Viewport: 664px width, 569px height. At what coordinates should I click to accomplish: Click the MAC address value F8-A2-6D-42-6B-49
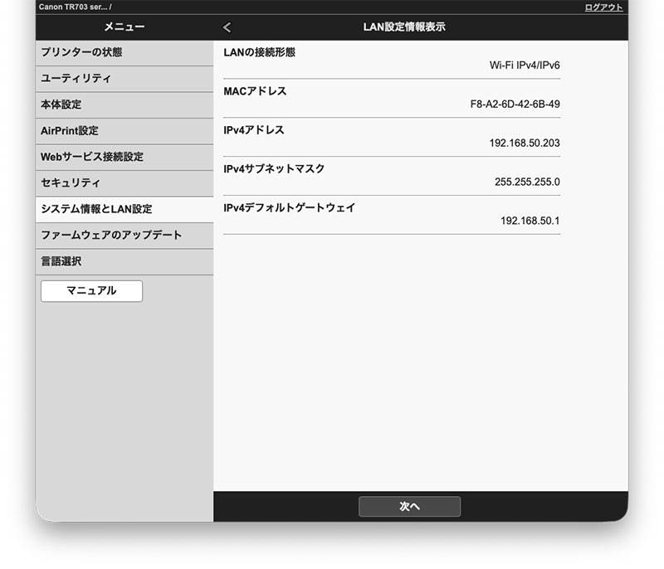(515, 105)
